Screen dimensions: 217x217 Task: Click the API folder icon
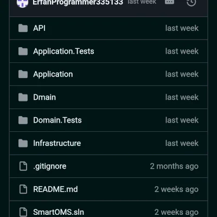coord(23,28)
